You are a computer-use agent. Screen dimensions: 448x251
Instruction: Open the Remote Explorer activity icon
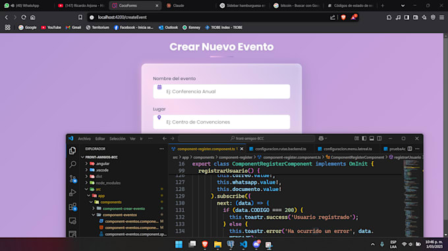(72, 221)
